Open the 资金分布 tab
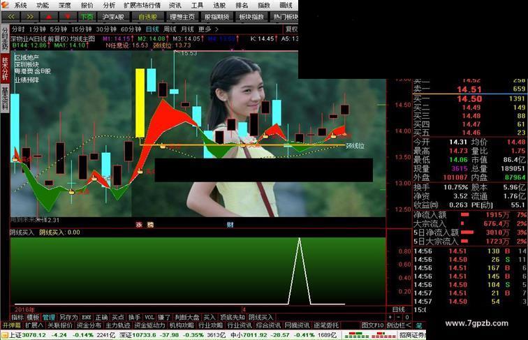The height and width of the screenshot is (340, 528). [89, 325]
